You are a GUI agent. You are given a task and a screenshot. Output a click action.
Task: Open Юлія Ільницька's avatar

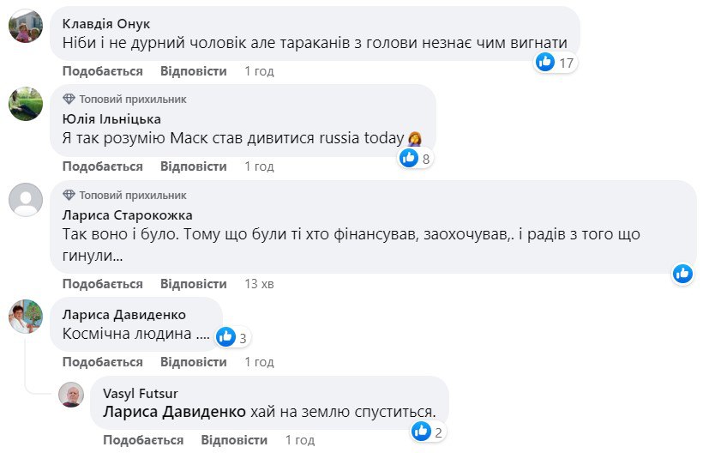26,105
